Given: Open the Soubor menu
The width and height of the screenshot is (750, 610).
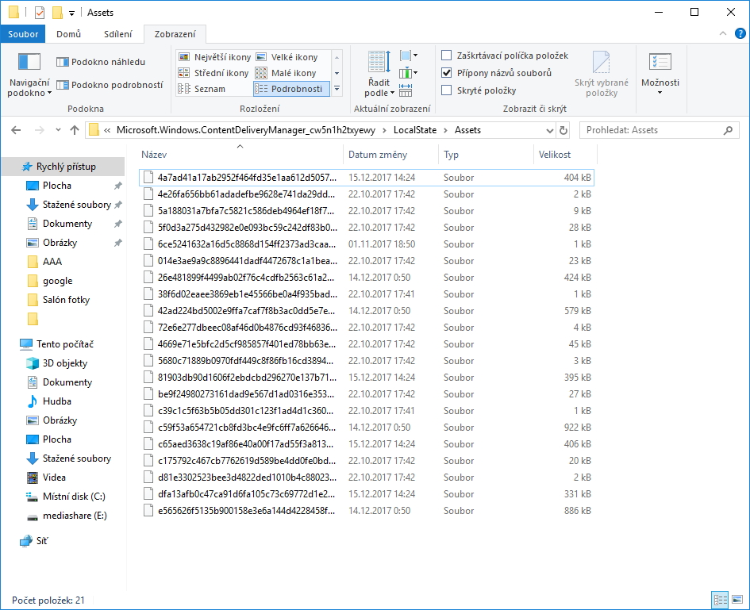Looking at the screenshot, I should pos(23,34).
